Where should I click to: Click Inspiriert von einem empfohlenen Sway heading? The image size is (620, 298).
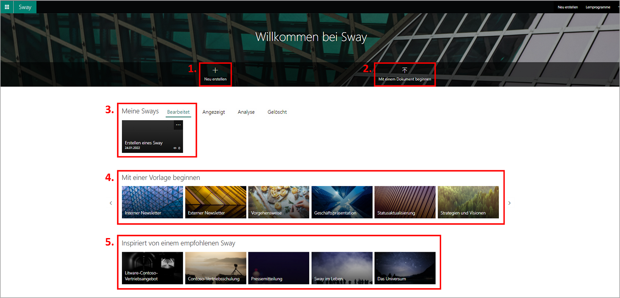pos(179,243)
